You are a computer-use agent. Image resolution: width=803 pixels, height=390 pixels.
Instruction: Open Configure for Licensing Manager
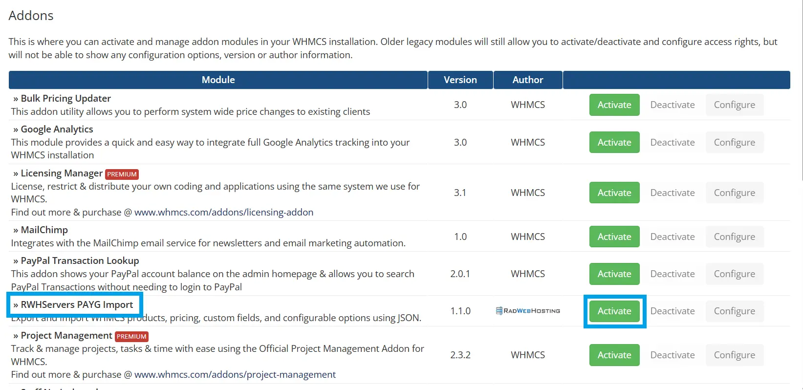pyautogui.click(x=735, y=193)
